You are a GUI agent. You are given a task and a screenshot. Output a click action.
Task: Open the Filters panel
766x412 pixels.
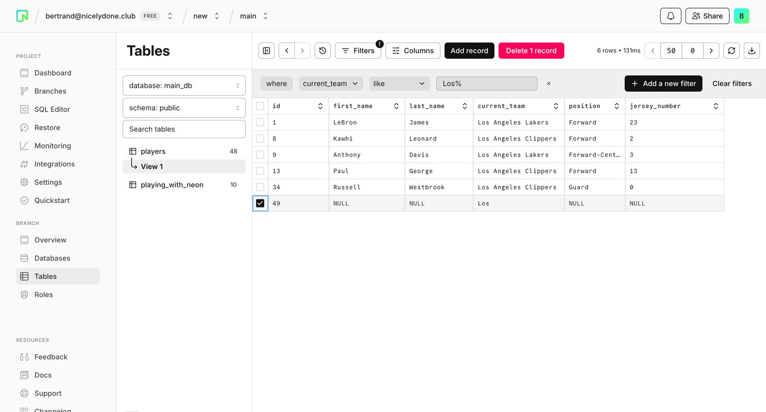pyautogui.click(x=358, y=51)
